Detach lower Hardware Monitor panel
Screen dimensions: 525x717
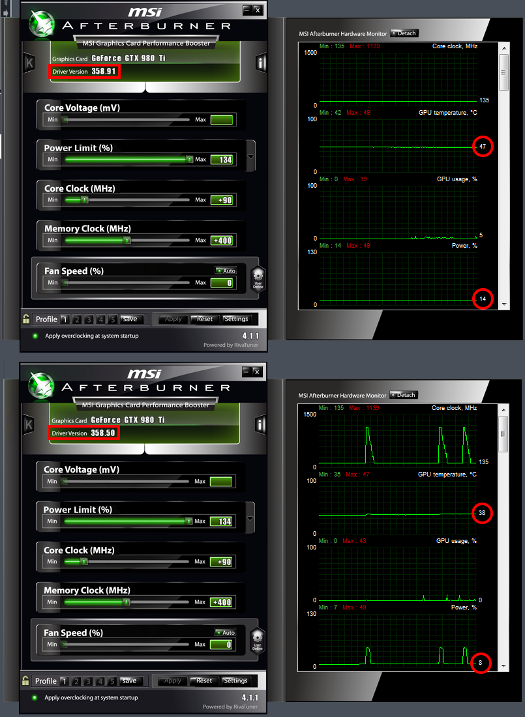coord(404,395)
